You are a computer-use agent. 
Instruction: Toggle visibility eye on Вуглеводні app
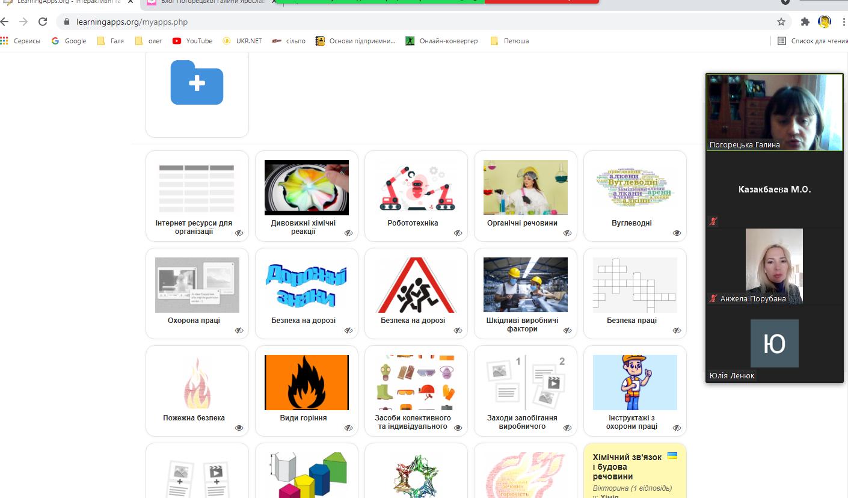point(677,233)
